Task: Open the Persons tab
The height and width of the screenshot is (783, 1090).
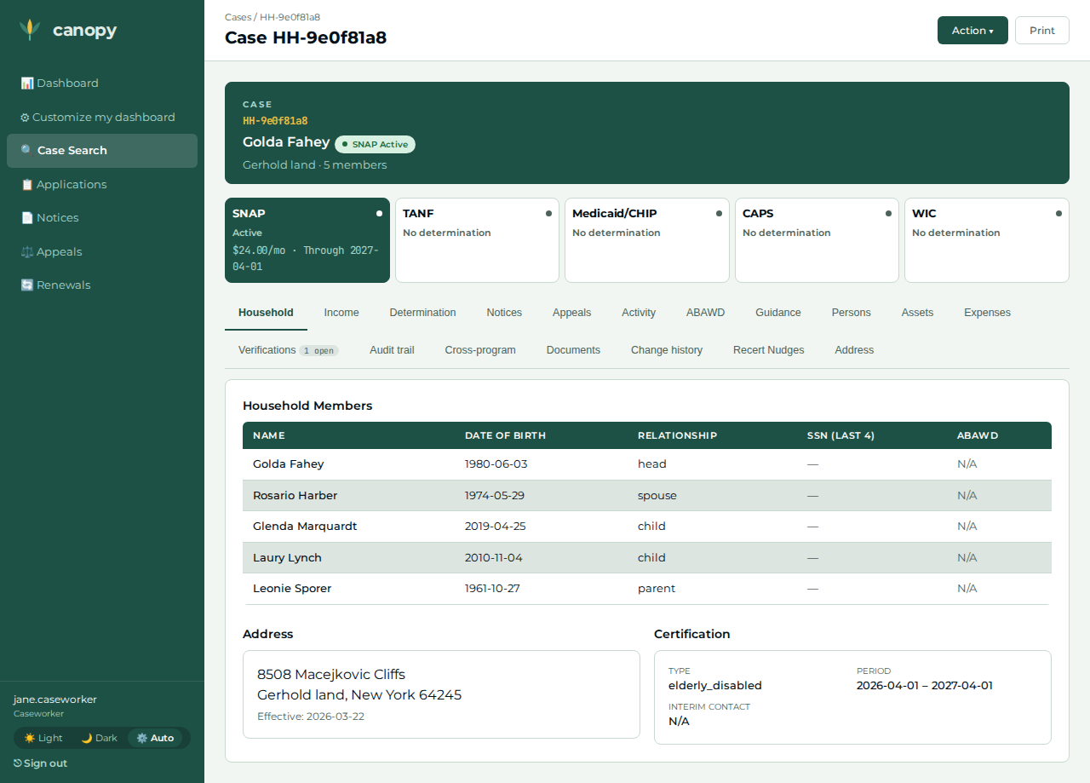Action: (x=852, y=313)
